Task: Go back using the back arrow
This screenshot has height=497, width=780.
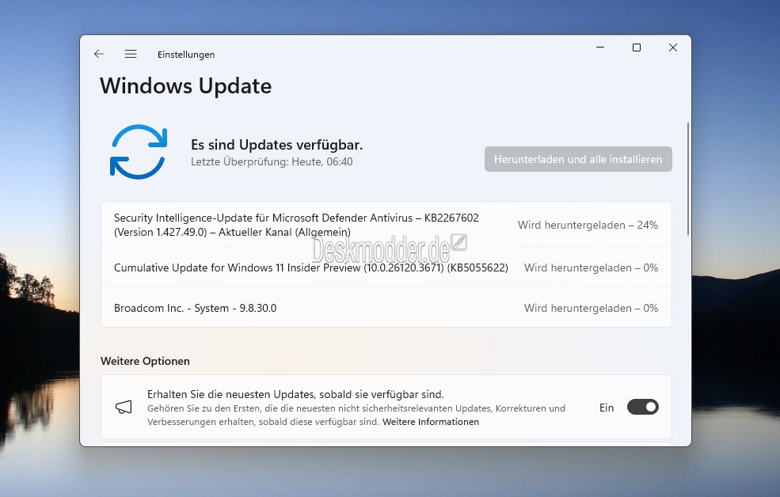Action: 99,54
